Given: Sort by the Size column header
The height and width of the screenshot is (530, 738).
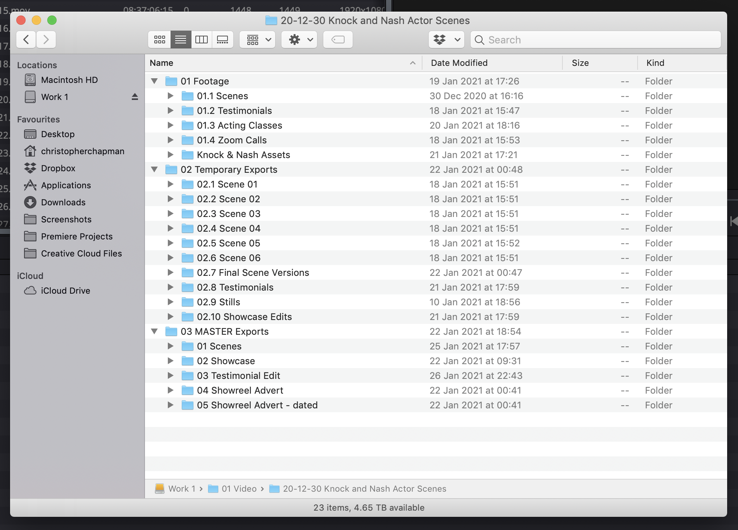Looking at the screenshot, I should [x=600, y=63].
